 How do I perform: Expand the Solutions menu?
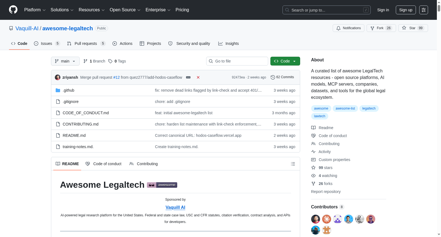pos(62,10)
